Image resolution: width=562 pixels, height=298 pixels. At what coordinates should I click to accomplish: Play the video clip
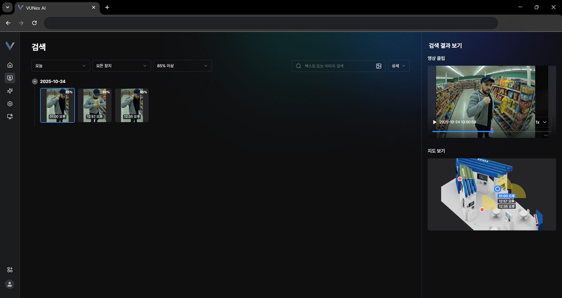pyautogui.click(x=435, y=122)
